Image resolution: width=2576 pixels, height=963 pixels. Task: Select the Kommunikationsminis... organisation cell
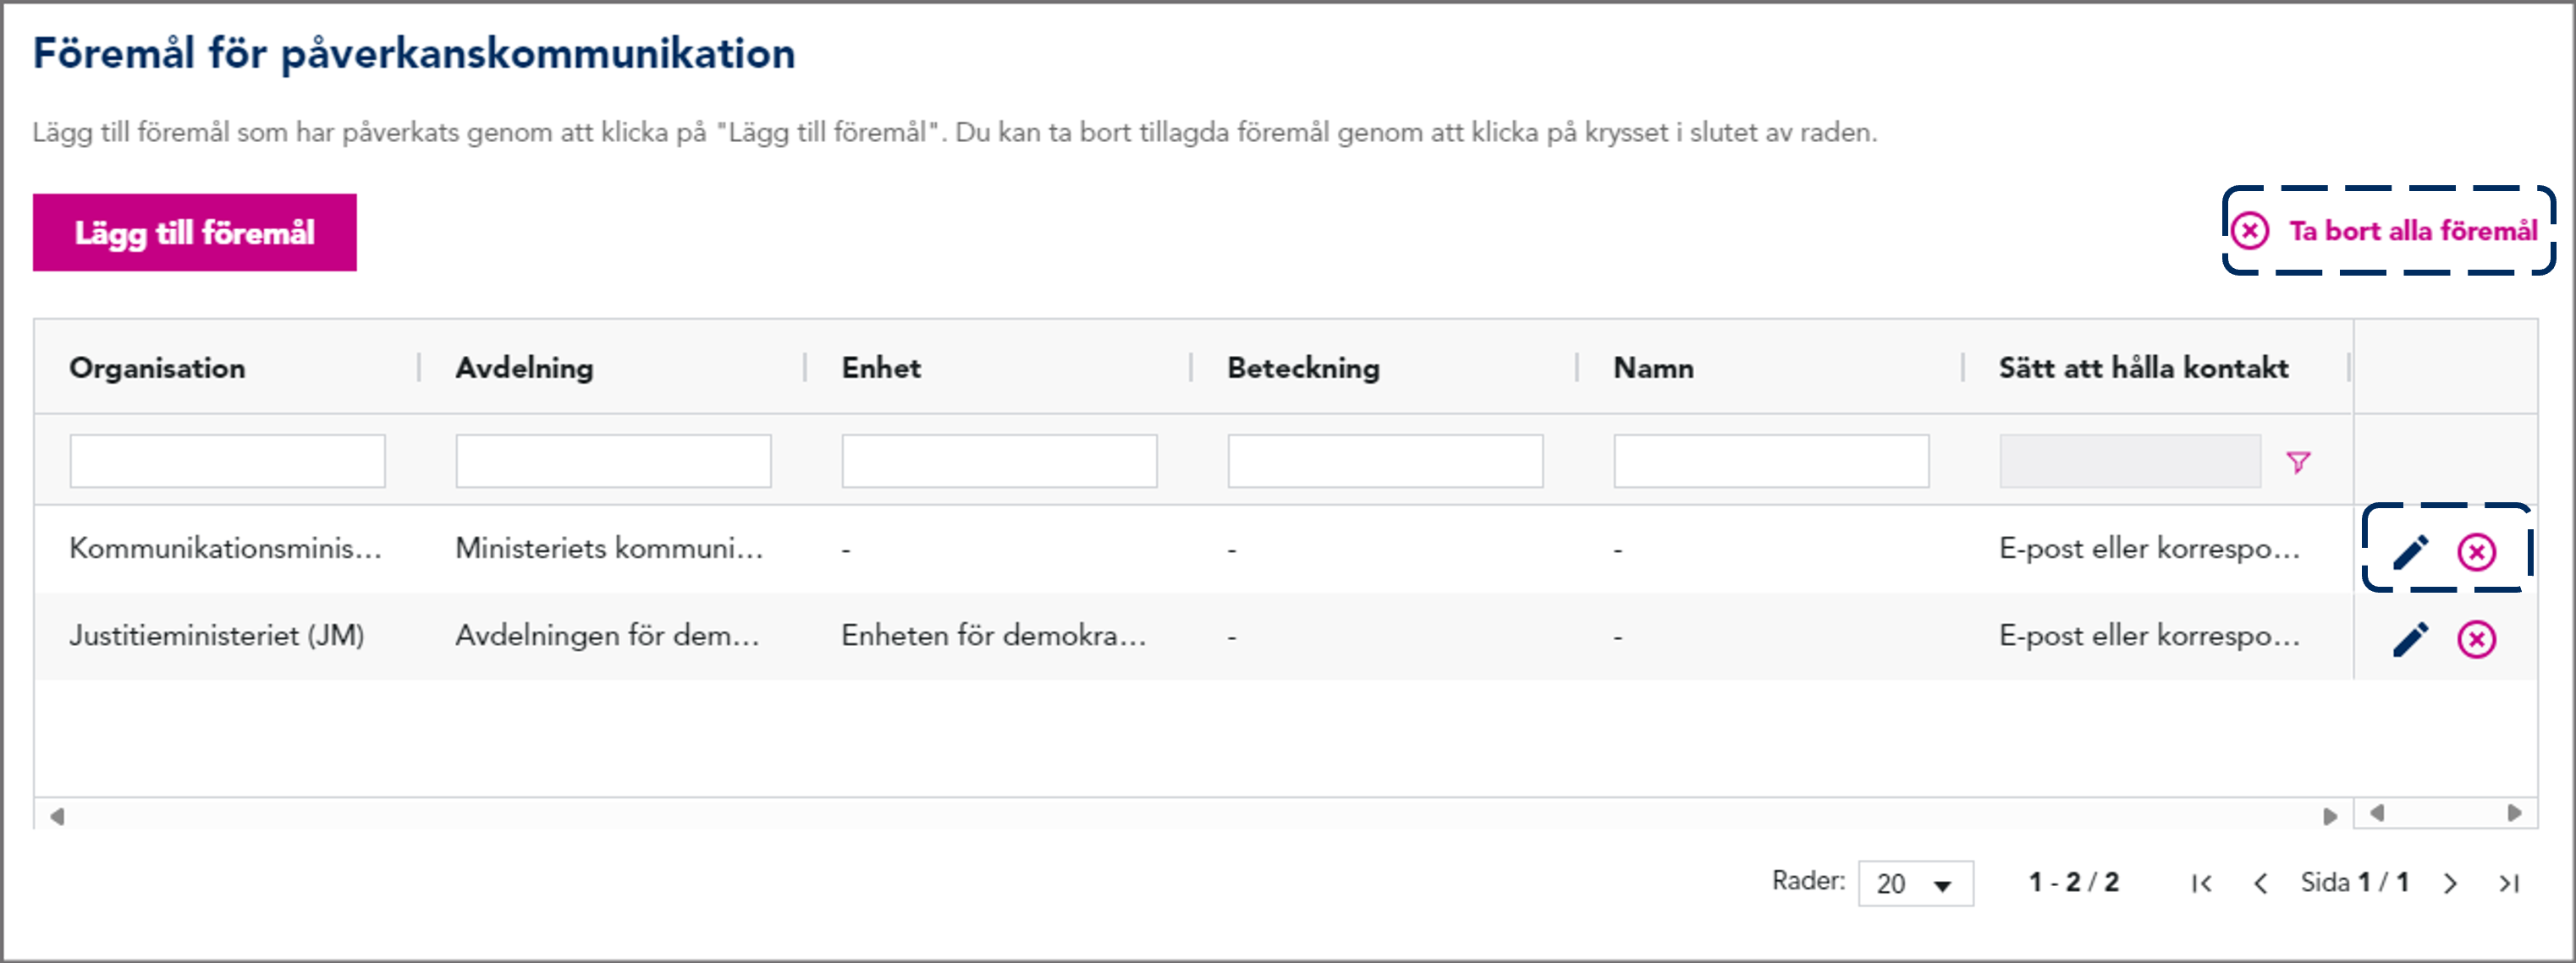point(226,549)
